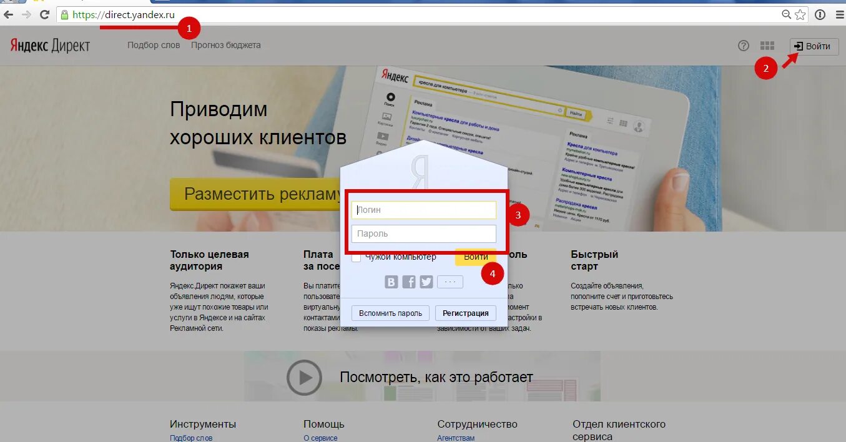Click the Разместить рекламу yellow button
The height and width of the screenshot is (442, 846).
(x=256, y=194)
